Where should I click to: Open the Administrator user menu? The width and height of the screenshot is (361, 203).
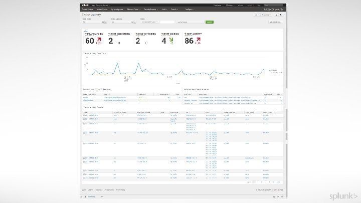[x=218, y=6]
